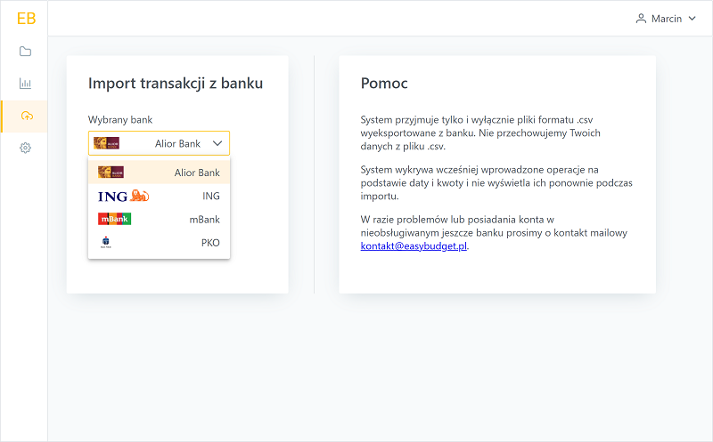Open the kontakt@easybudget.pl email link
The height and width of the screenshot is (442, 713).
coord(414,246)
